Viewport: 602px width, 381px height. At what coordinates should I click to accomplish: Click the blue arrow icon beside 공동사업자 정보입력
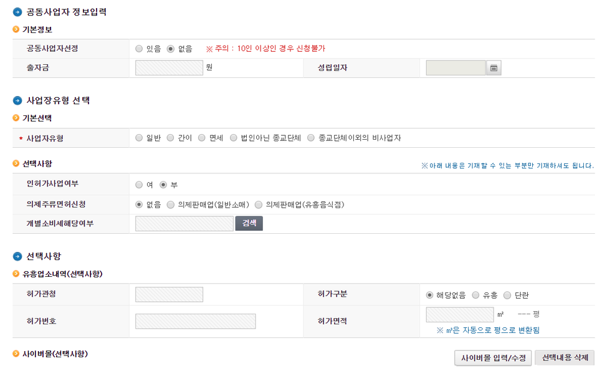click(x=17, y=12)
